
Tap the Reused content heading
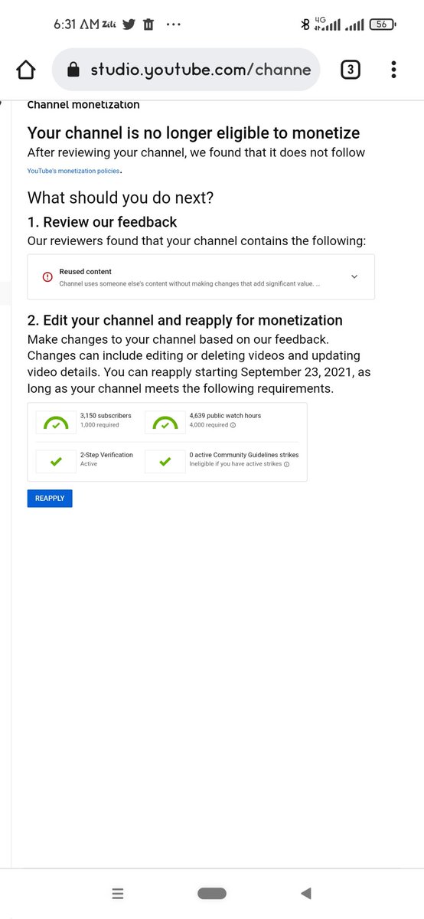pos(86,271)
